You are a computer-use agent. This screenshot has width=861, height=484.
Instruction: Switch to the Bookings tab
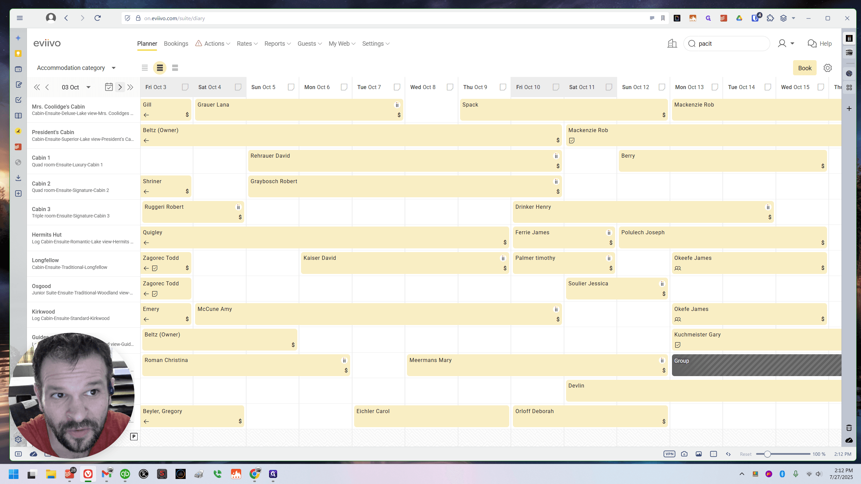click(176, 44)
